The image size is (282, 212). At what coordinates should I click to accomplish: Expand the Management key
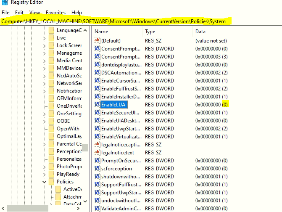click(44, 53)
